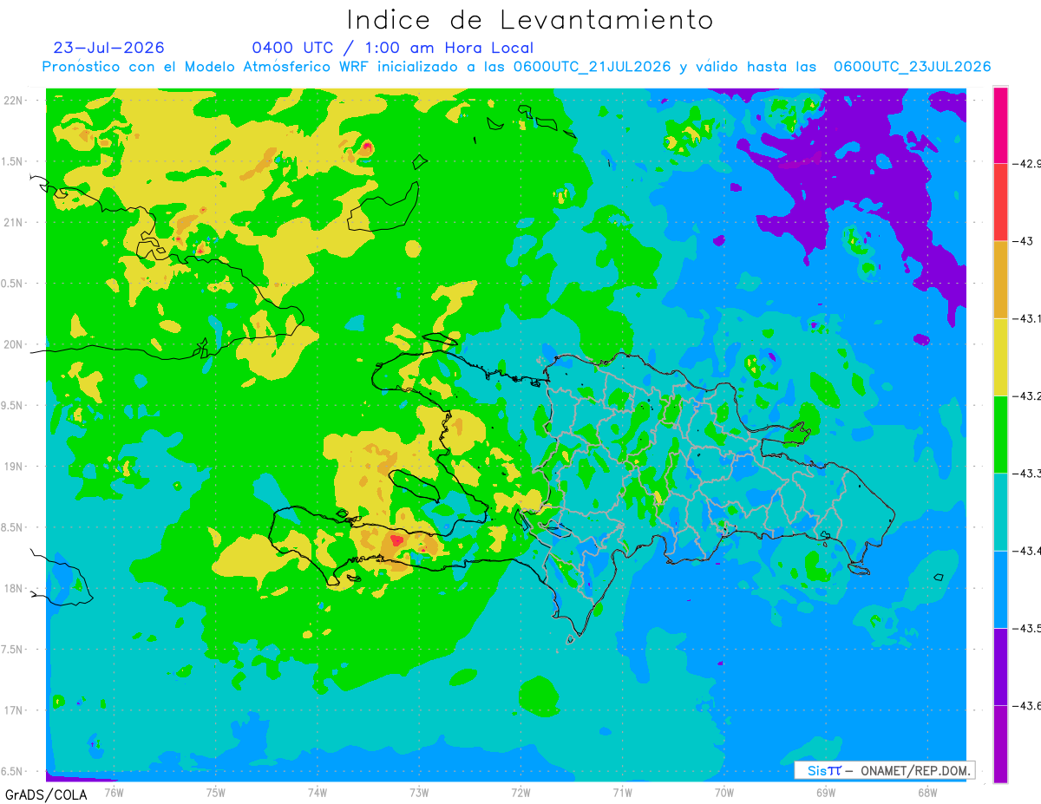Viewport: 1041px width, 804px height.
Task: Click the '69W' longitude label
Action: (825, 792)
